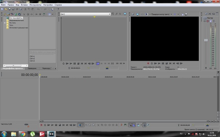Toggle split screen view in preview
220x137 pixels.
point(146,14)
